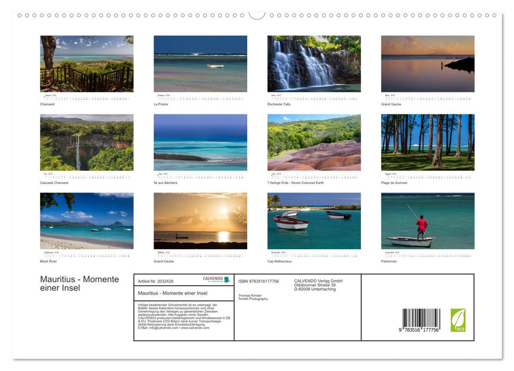The width and height of the screenshot is (514, 371).
Task: Select the Cap Malheureux boats panel
Action: [314, 221]
